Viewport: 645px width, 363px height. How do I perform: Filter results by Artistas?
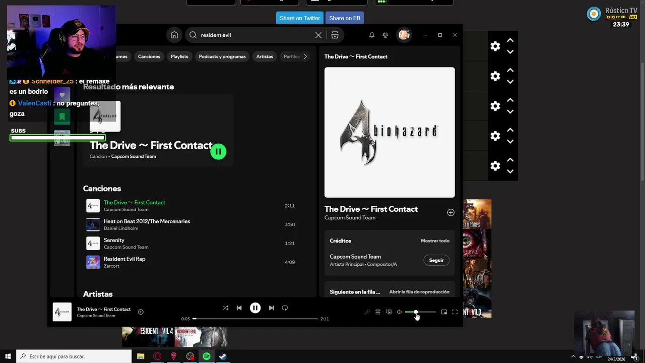(265, 56)
